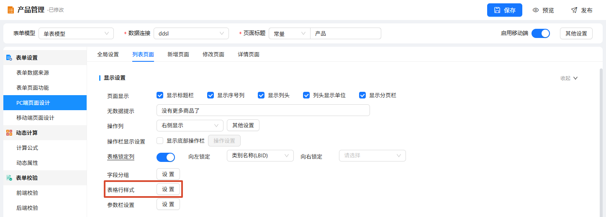The image size is (606, 217).
Task: Collapse 显示设置 section via 收起
Action: pyautogui.click(x=569, y=78)
